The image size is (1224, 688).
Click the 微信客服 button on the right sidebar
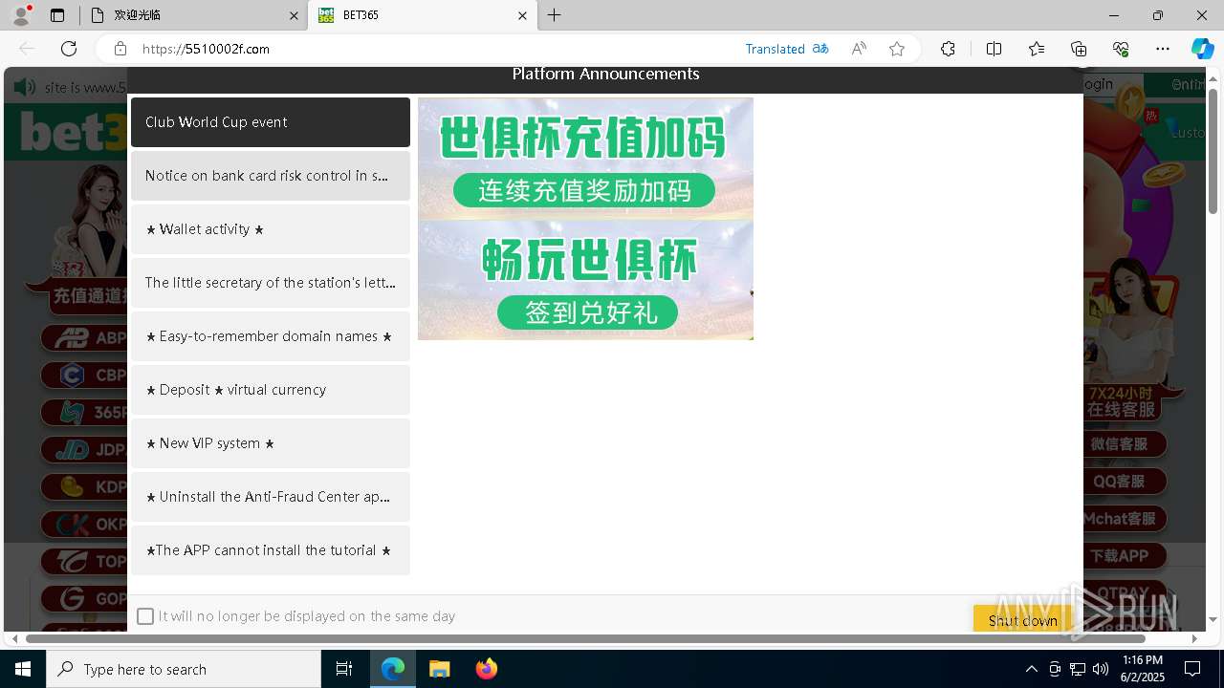coord(1124,444)
